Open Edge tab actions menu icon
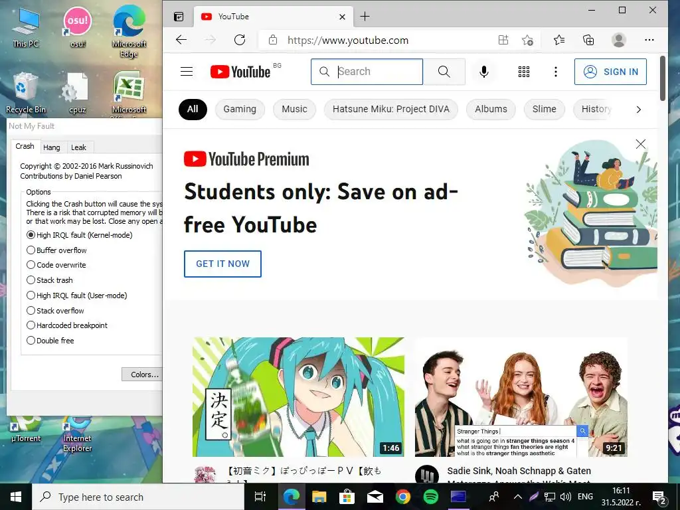The image size is (680, 510). 179,17
